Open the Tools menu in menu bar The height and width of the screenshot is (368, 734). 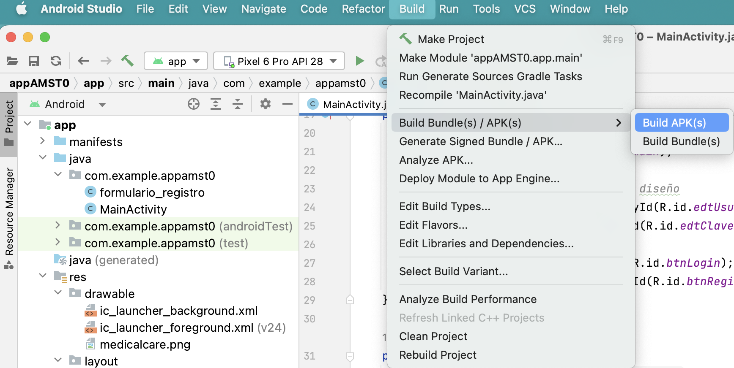486,9
